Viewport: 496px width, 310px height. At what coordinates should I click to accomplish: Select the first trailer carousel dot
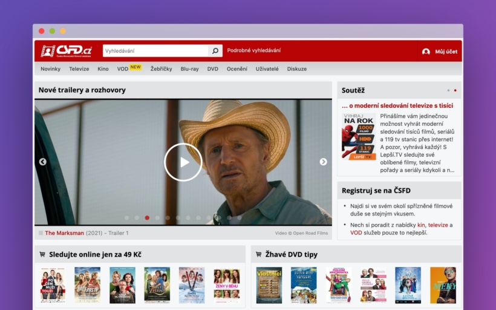tap(126, 218)
